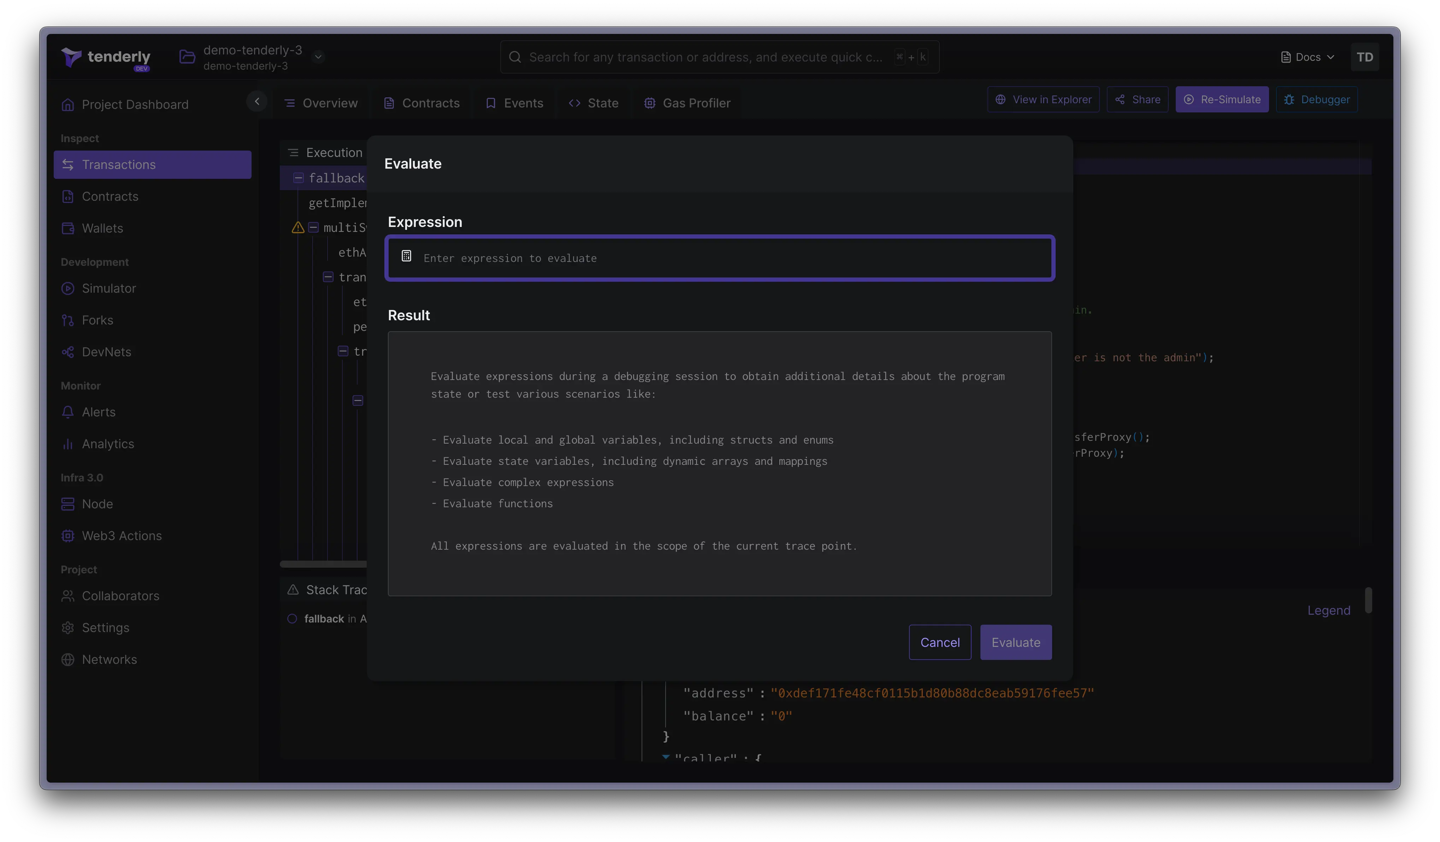Viewport: 1440px width, 842px height.
Task: Open the demo-tenderly-3 project folder icon
Action: [187, 57]
